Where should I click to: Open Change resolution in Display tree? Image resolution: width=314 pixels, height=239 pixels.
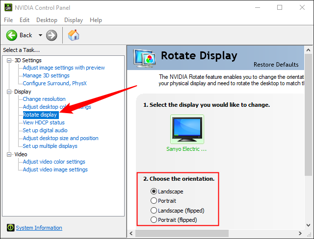click(44, 99)
